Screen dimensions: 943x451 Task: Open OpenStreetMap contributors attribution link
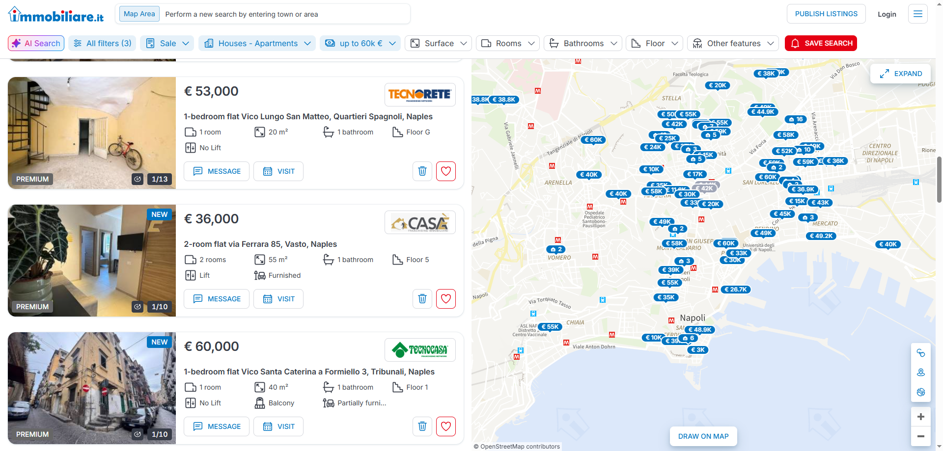(520, 447)
